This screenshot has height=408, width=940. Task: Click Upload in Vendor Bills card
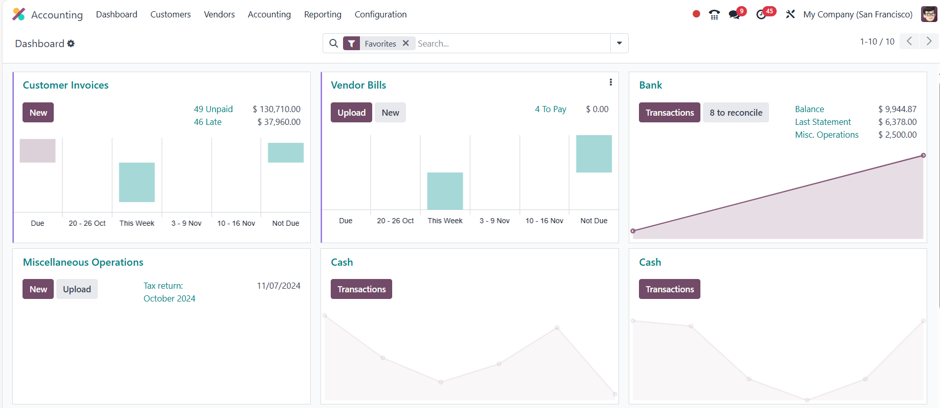(x=351, y=113)
